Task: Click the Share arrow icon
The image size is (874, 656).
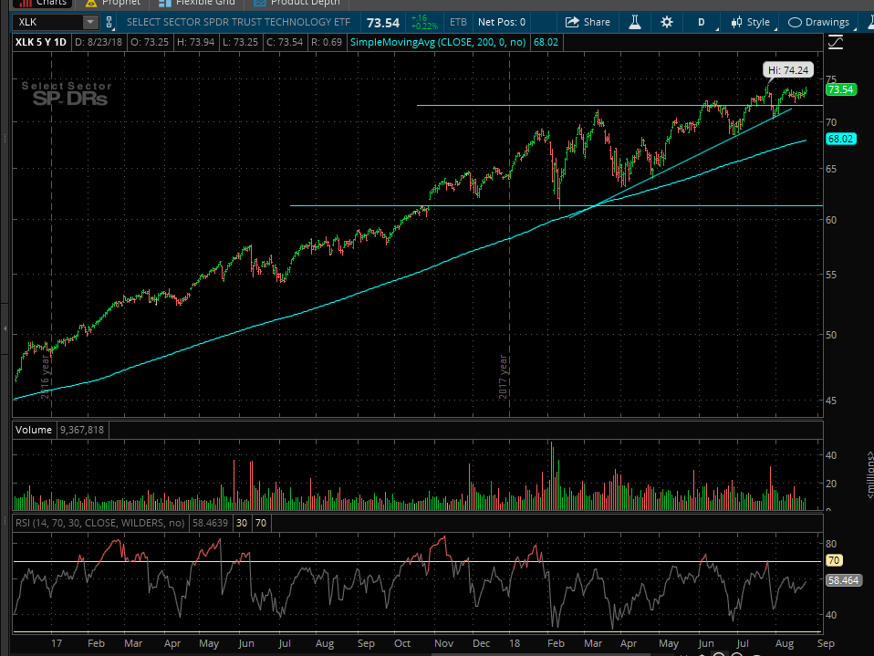Action: [572, 22]
